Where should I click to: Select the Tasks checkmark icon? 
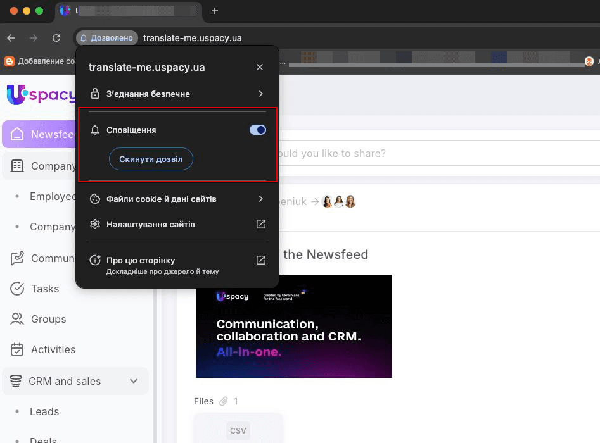pyautogui.click(x=16, y=289)
